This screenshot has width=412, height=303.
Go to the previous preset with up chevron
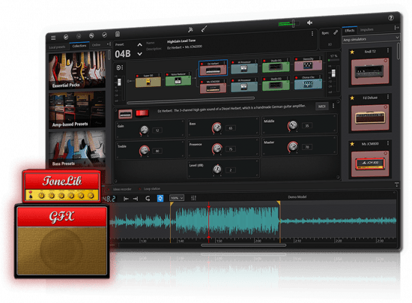point(140,45)
